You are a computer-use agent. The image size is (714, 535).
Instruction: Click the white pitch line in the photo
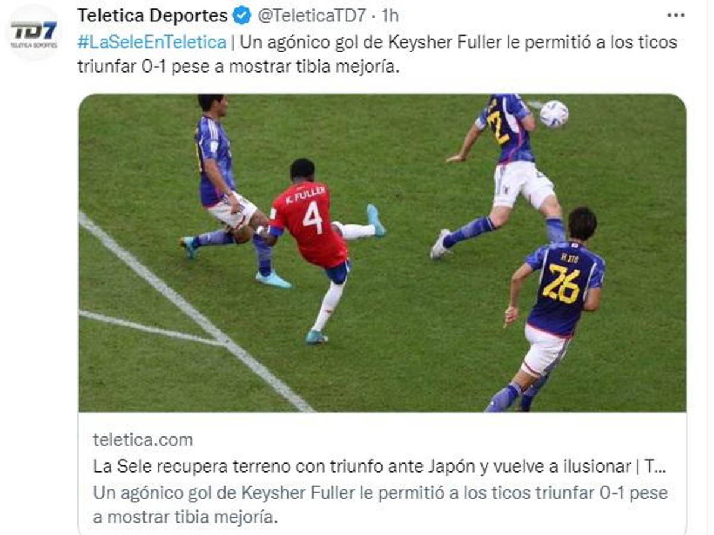point(196,312)
